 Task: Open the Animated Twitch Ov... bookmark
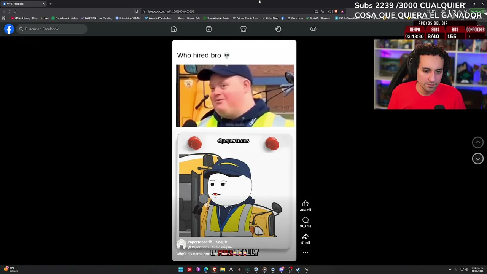point(158,18)
